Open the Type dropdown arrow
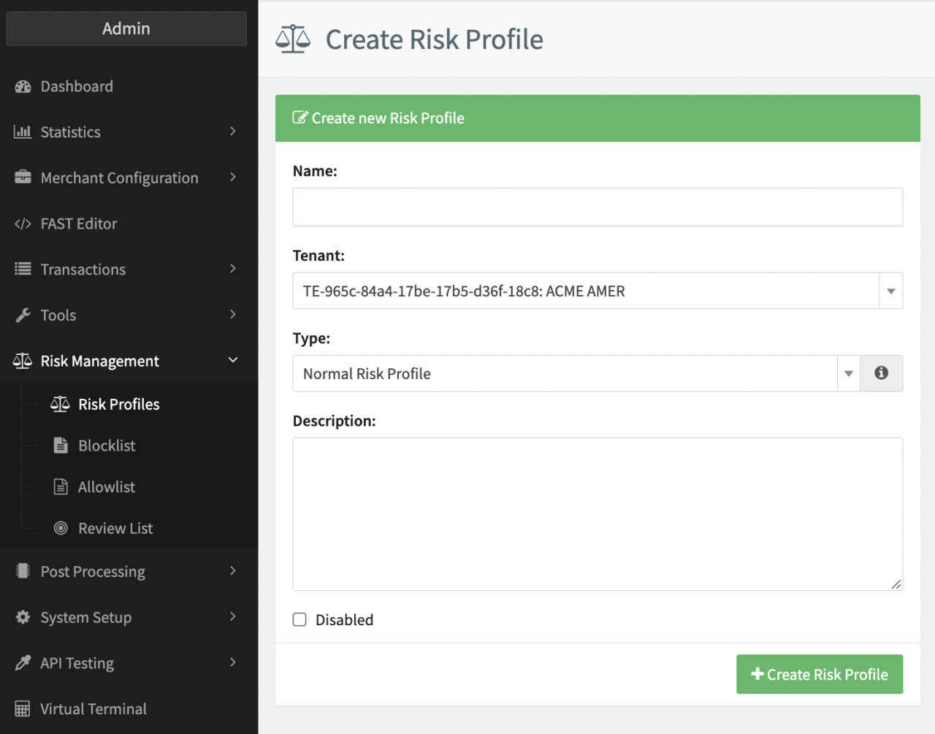 point(848,373)
